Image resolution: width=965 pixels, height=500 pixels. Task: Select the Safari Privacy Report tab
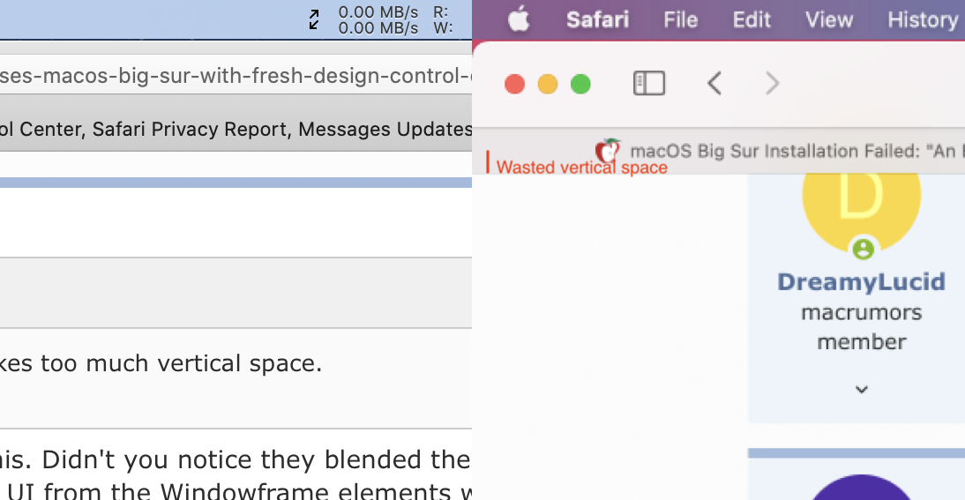(236, 130)
